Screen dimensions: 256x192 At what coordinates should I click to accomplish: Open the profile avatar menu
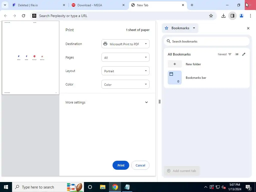point(241,16)
